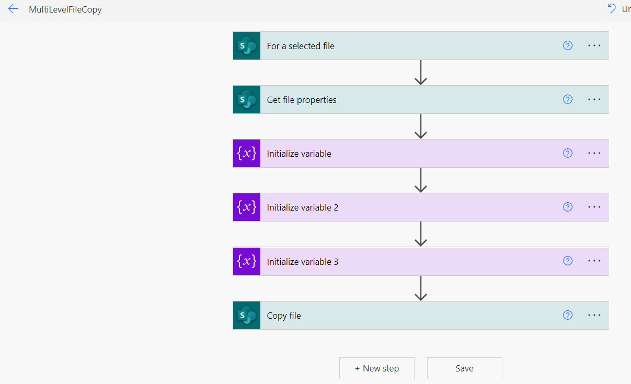Click the variable icon on 'Initialize variable 3'
Screen dimensions: 631x384
[x=247, y=261]
